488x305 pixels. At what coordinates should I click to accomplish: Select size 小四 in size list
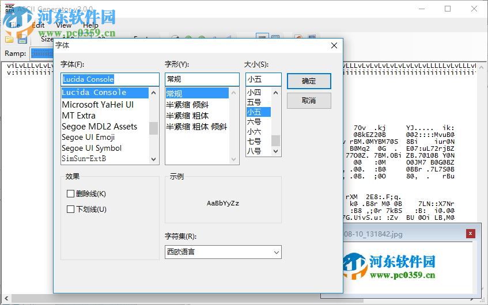coord(258,92)
